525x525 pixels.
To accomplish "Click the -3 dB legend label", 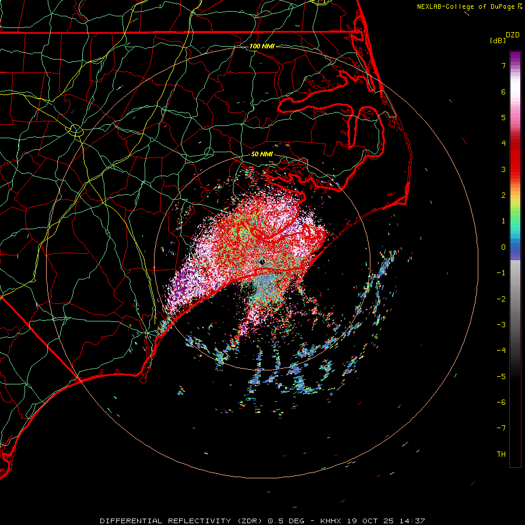I will [501, 325].
